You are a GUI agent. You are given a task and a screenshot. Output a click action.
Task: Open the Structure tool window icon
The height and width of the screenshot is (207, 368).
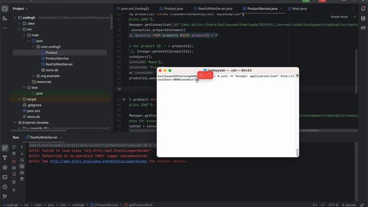pyautogui.click(x=5, y=18)
